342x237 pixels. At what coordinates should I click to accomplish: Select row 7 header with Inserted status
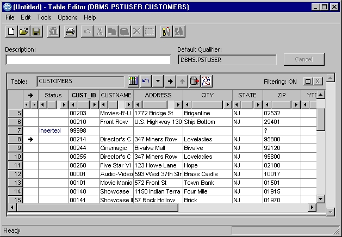point(15,130)
